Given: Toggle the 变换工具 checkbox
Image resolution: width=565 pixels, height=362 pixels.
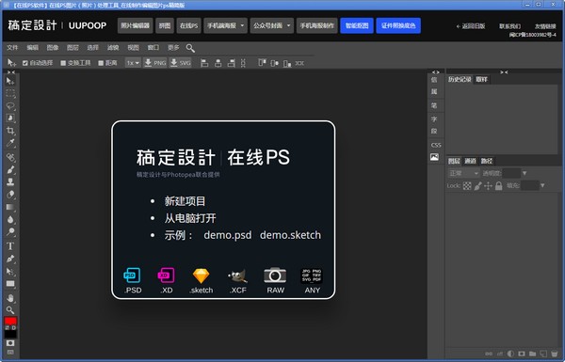Looking at the screenshot, I should 63,63.
